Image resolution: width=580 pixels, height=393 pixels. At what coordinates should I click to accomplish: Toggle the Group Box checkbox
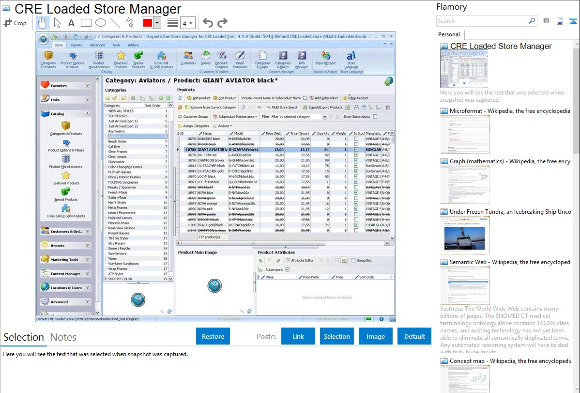pos(353,260)
